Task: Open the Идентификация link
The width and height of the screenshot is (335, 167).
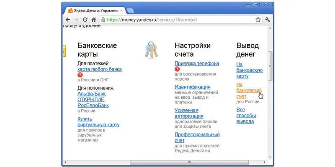Action: 193,87
